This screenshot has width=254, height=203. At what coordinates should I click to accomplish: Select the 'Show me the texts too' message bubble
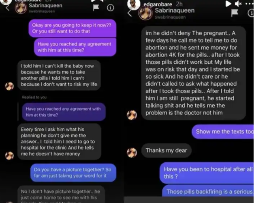(x=223, y=132)
